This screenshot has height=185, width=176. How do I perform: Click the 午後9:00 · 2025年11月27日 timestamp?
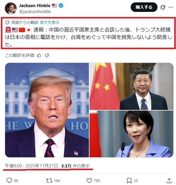pos(31,166)
